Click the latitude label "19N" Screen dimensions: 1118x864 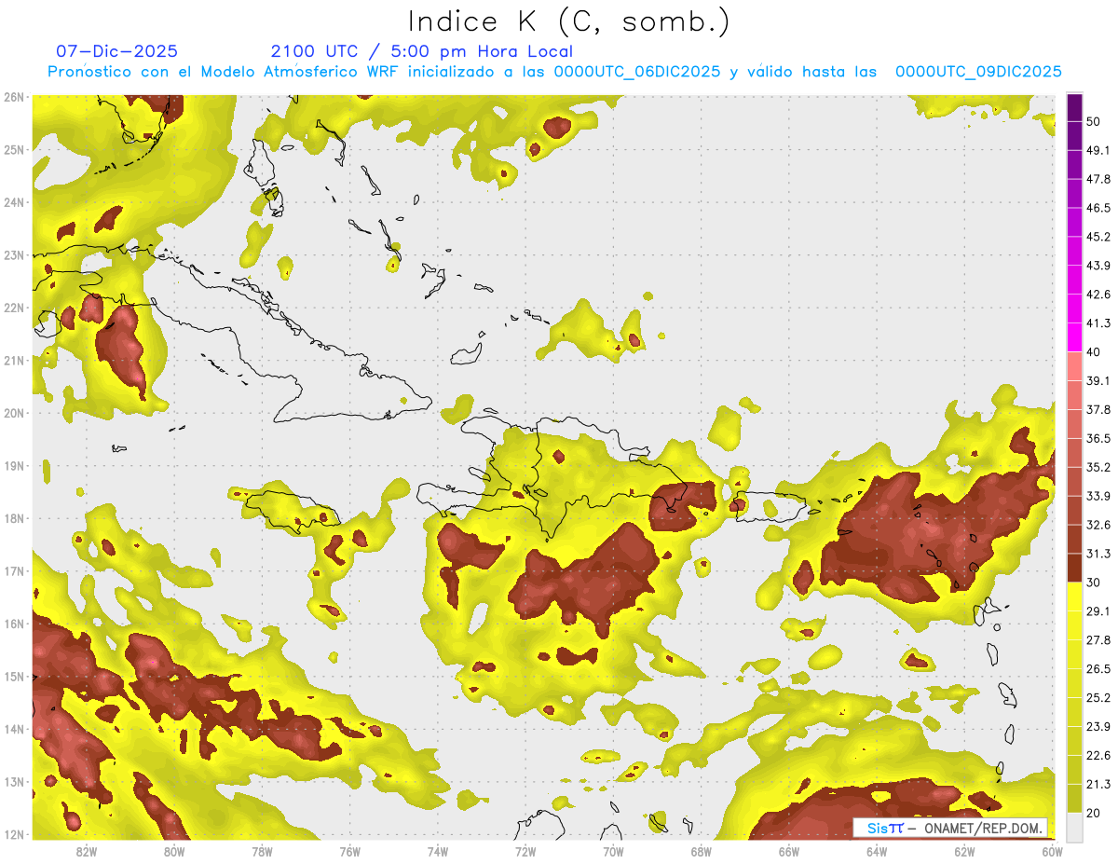tap(14, 465)
